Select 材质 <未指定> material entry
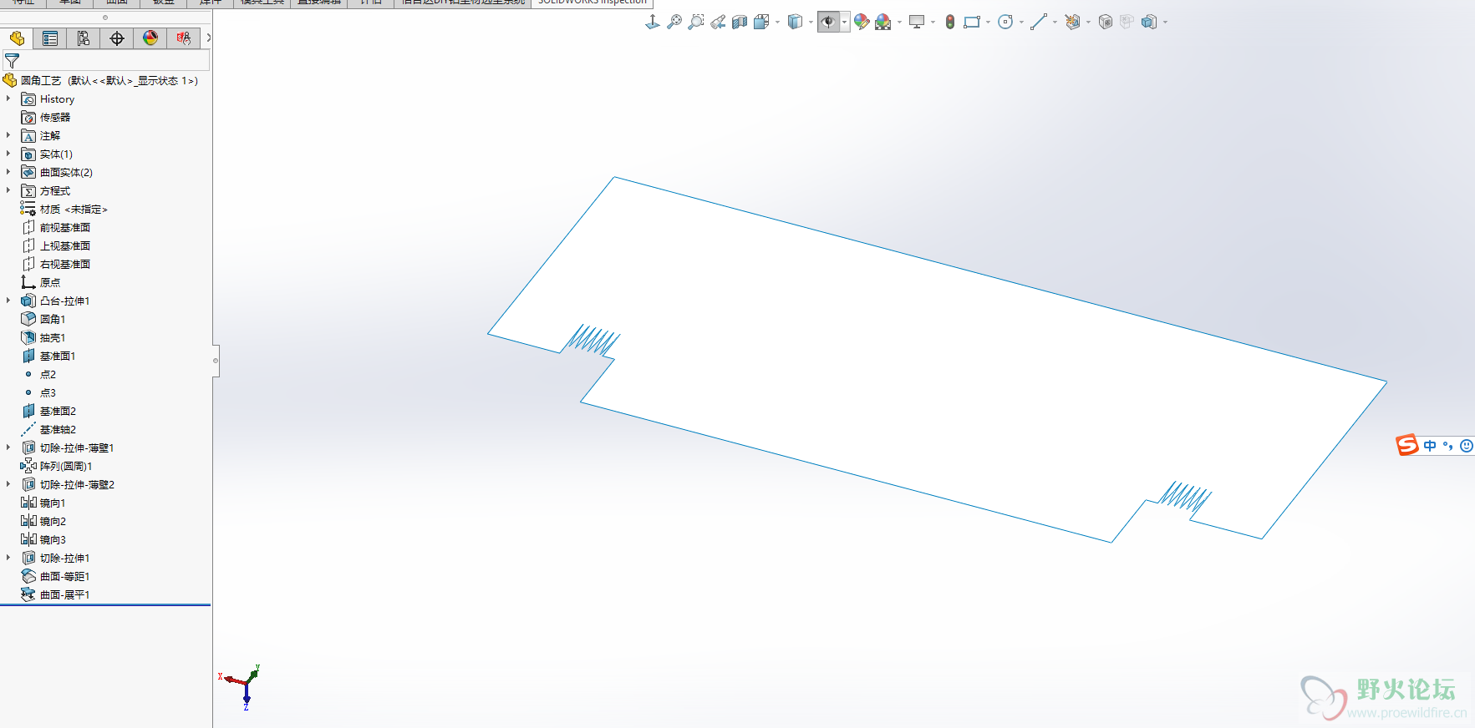 tap(64, 209)
